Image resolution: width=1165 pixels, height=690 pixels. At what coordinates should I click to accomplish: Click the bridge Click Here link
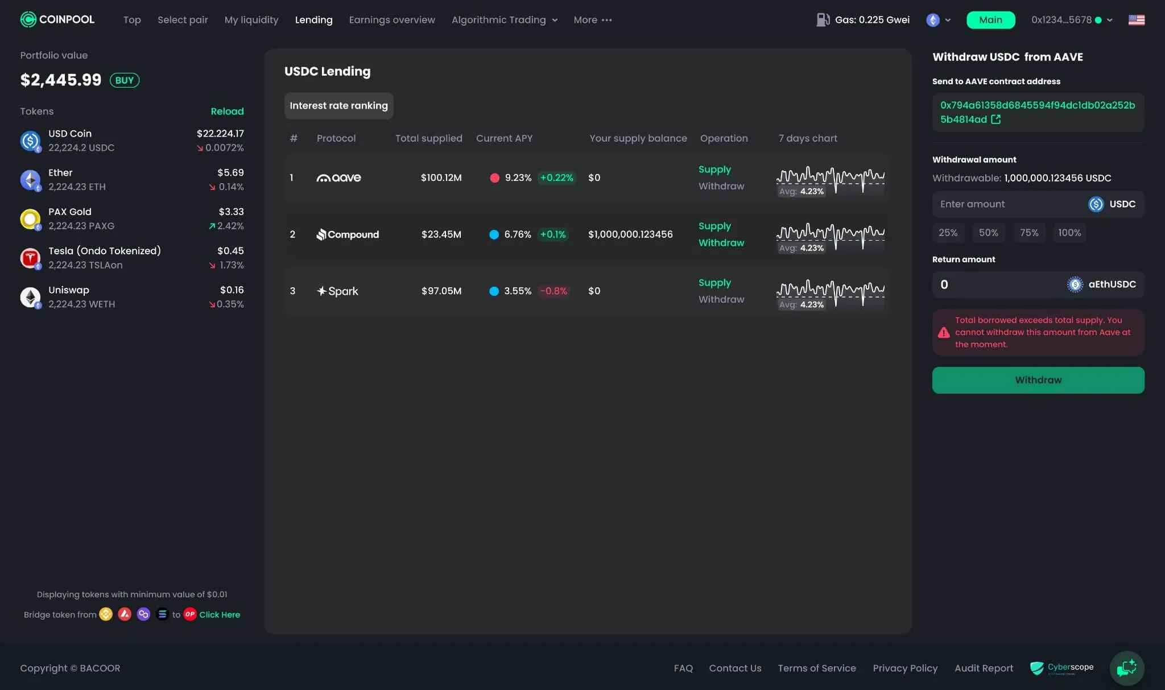tap(220, 615)
